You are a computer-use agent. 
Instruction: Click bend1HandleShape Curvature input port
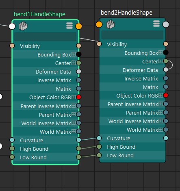12,140
